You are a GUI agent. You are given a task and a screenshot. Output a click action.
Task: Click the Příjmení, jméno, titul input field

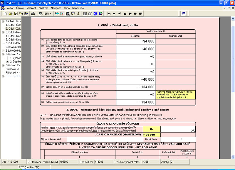click(105, 139)
